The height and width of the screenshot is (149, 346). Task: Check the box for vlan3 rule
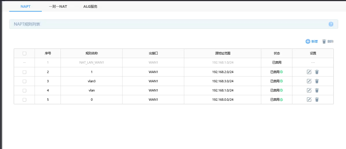(x=25, y=81)
